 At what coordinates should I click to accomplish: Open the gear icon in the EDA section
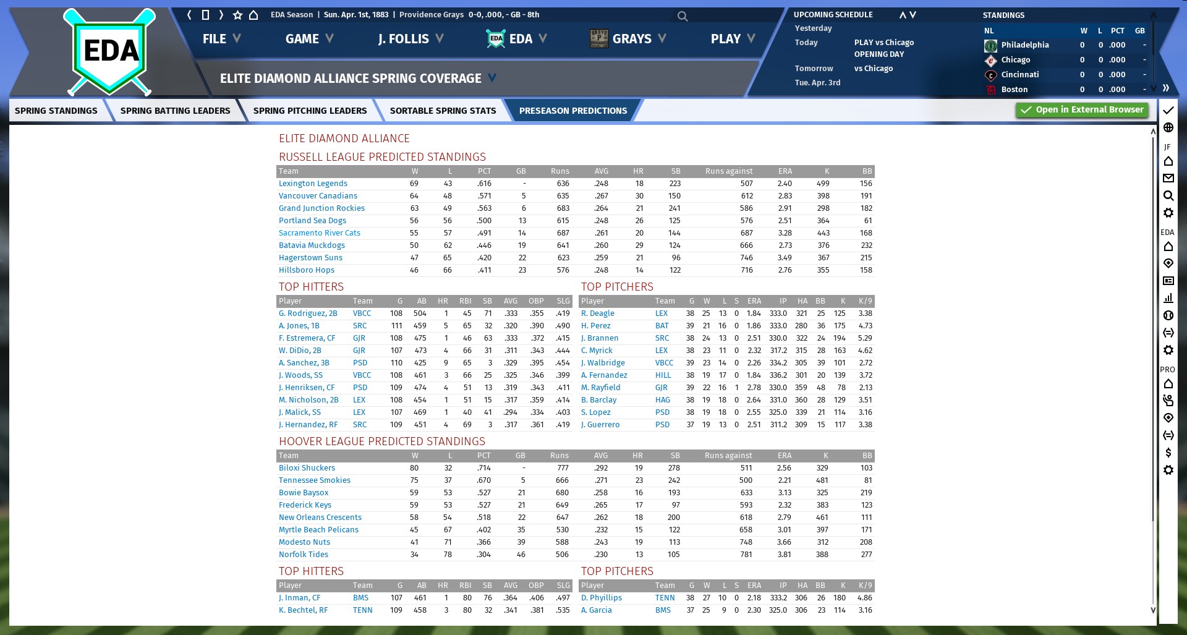click(x=1168, y=350)
